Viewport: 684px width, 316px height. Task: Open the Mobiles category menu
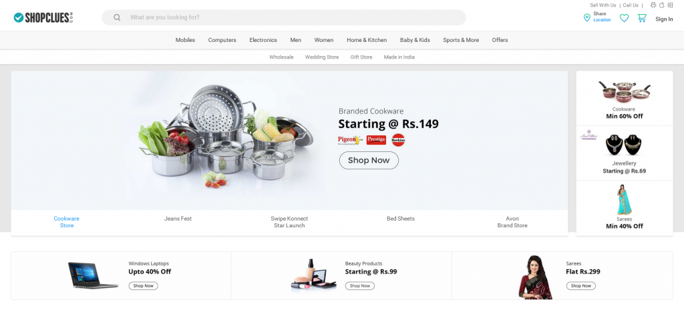point(185,40)
